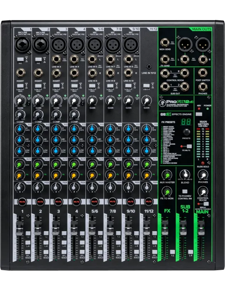Click the FOOT SWITCH jack
Image resolution: width=225 pixels, height=291 pixels.
(x=202, y=73)
